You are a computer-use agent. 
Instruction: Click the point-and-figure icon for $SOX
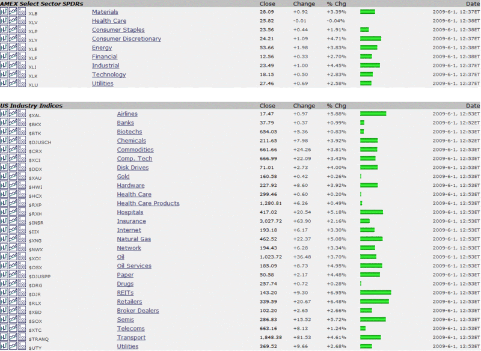(22, 319)
